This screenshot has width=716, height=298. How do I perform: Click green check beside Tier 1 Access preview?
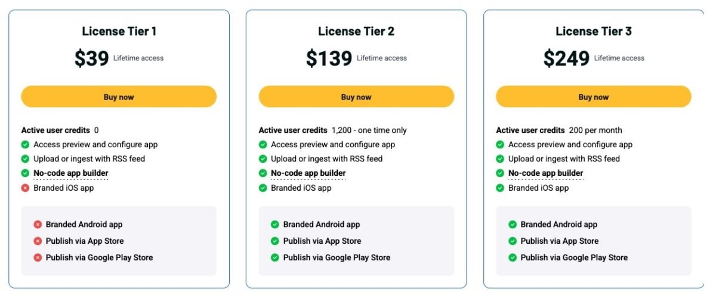(25, 144)
